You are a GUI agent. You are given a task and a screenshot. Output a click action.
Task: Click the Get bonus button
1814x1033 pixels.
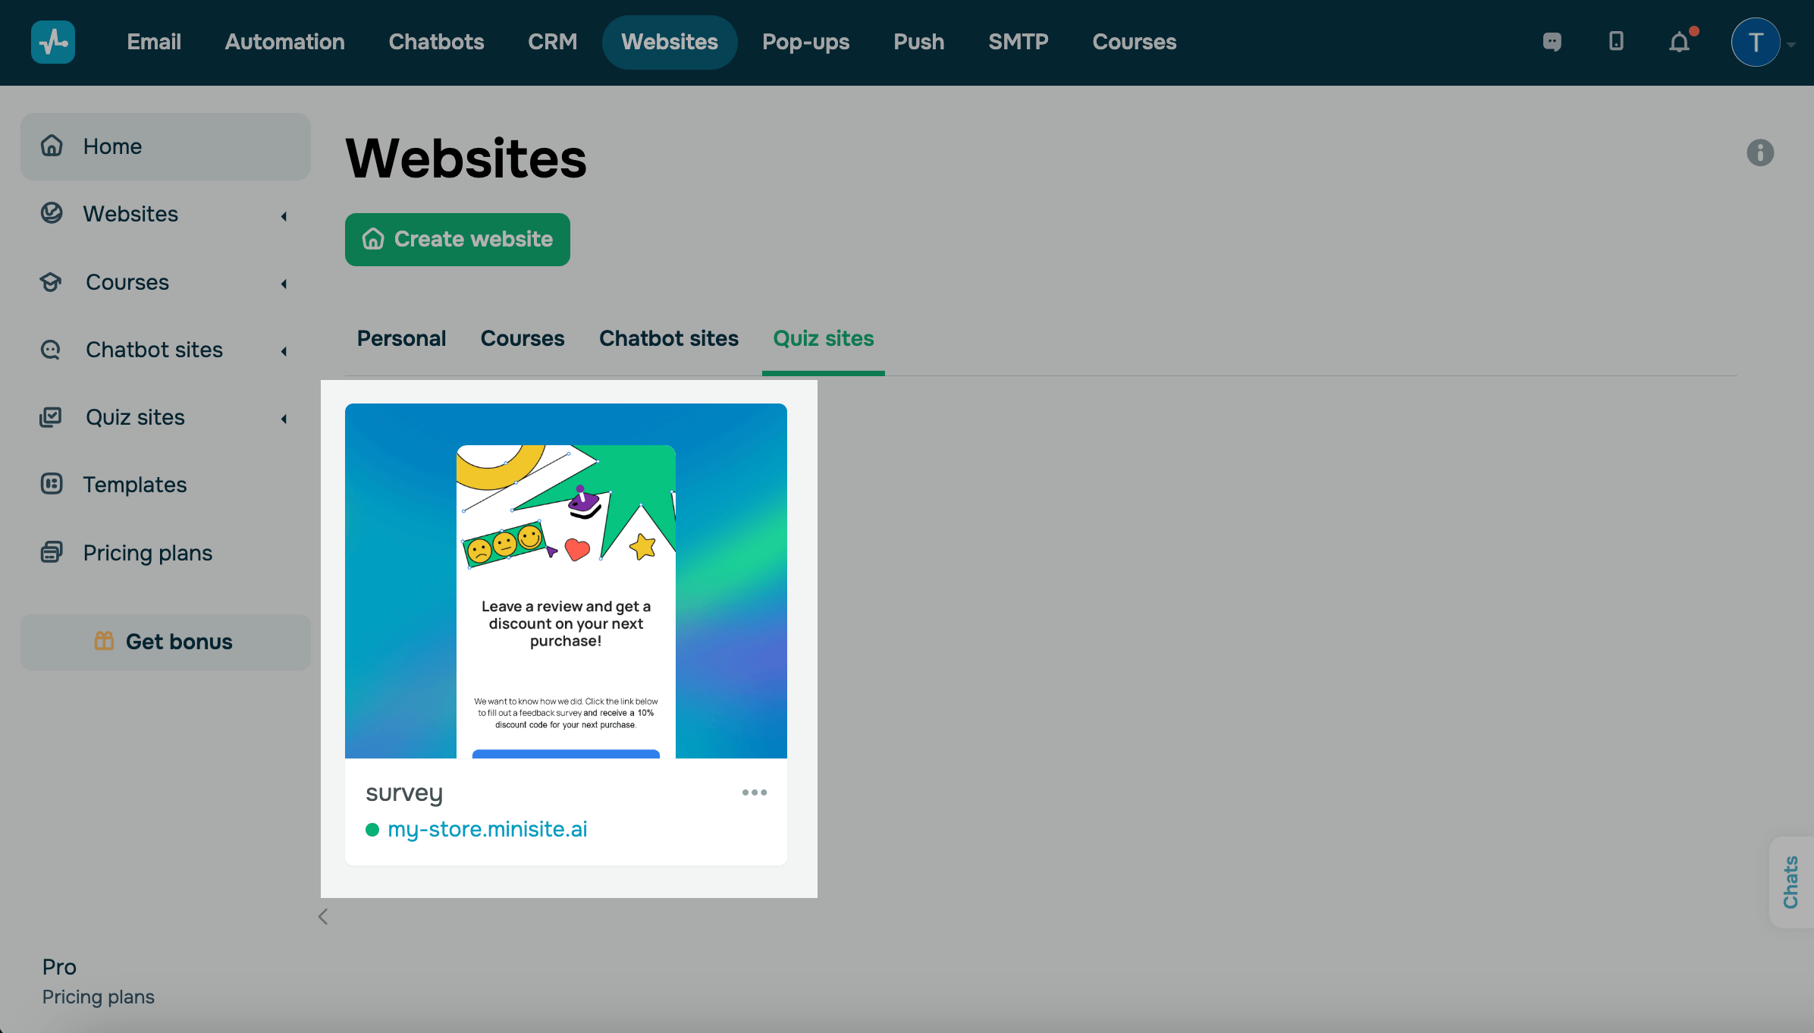click(165, 642)
